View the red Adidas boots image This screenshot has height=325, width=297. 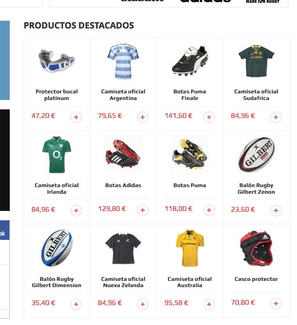pyautogui.click(x=123, y=154)
